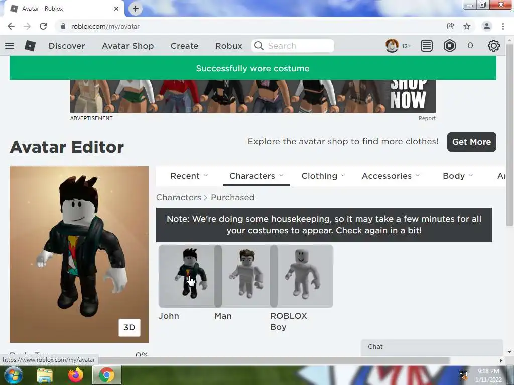Click the forward arrow in browser toolbar
The image size is (514, 385).
click(27, 26)
